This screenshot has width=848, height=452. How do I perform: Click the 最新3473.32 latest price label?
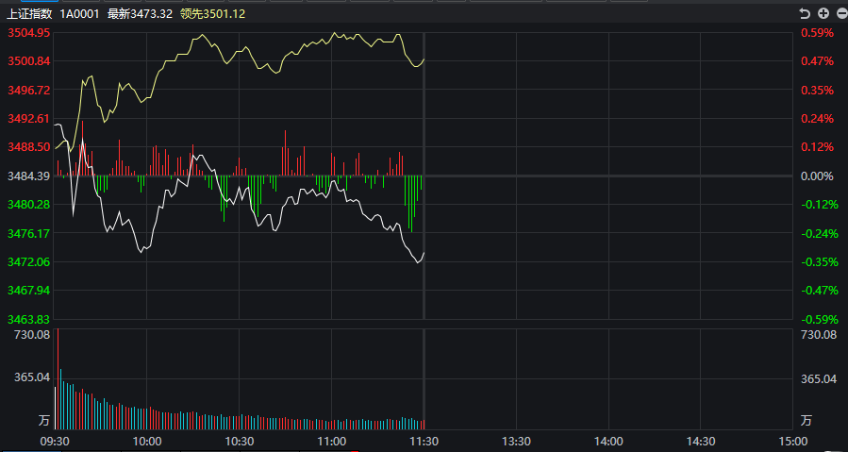(x=140, y=14)
